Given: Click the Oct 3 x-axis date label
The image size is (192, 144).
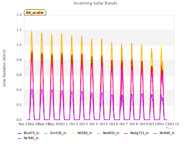Looking at the screenshot, I should [x=84, y=124].
